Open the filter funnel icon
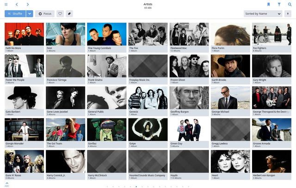Image resolution: width=296 pixels, height=188 pixels. tap(279, 4)
